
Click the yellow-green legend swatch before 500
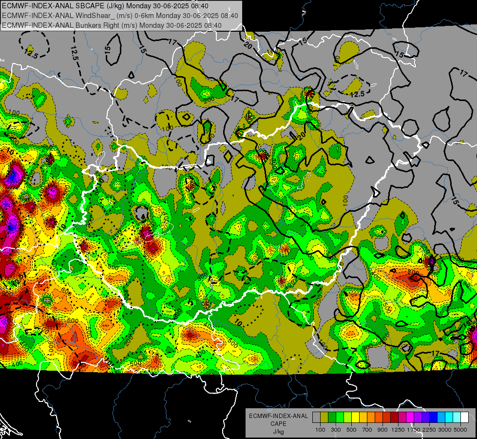coord(347,417)
